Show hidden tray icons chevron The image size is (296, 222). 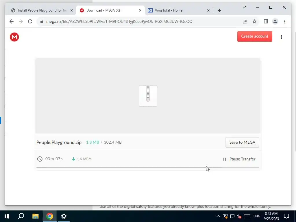[218, 216]
